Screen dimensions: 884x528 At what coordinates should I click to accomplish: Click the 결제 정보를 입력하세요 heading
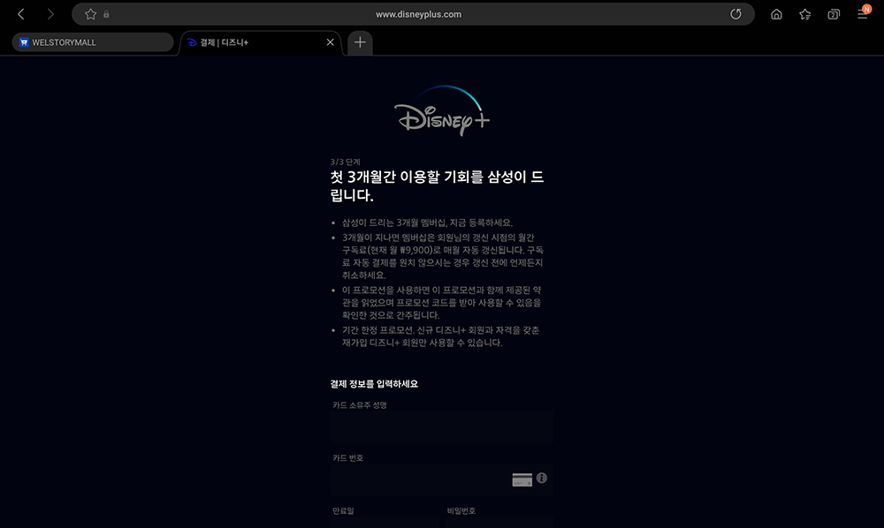[374, 384]
